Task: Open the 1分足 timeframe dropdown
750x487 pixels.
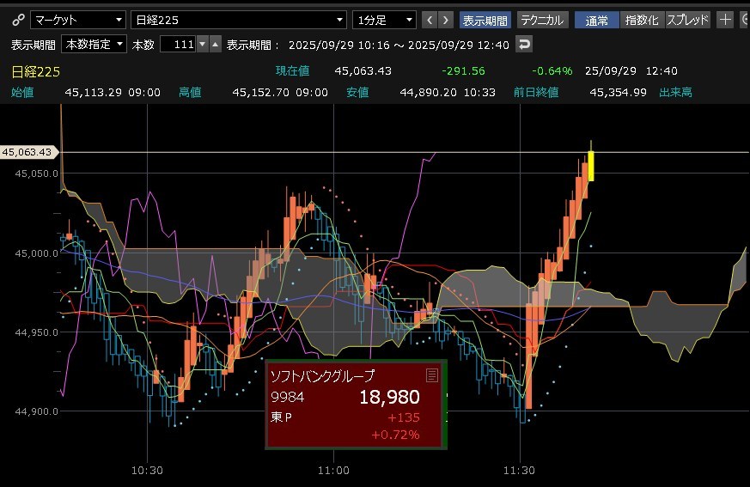Action: coord(384,20)
